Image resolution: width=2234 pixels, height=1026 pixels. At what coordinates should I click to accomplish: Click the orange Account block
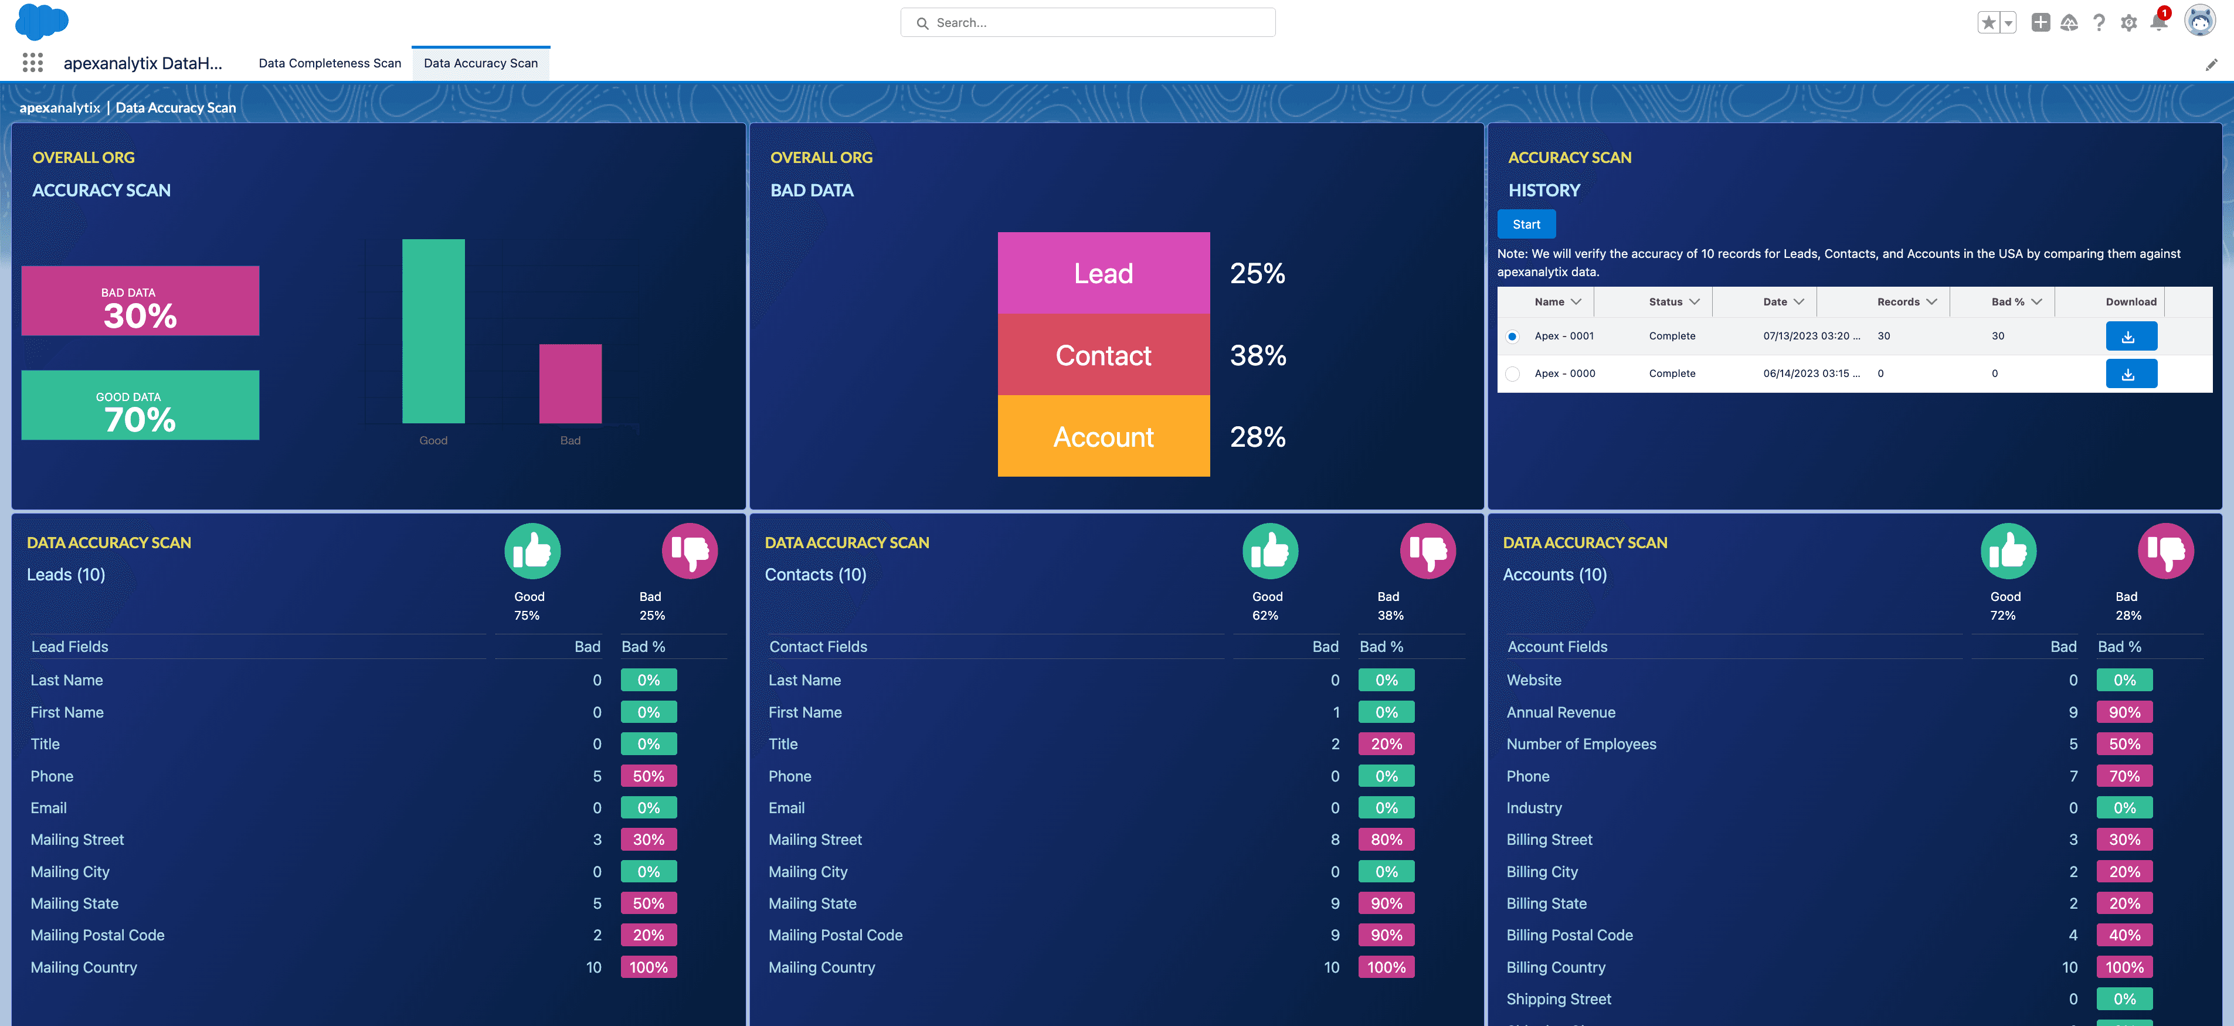coord(1103,436)
